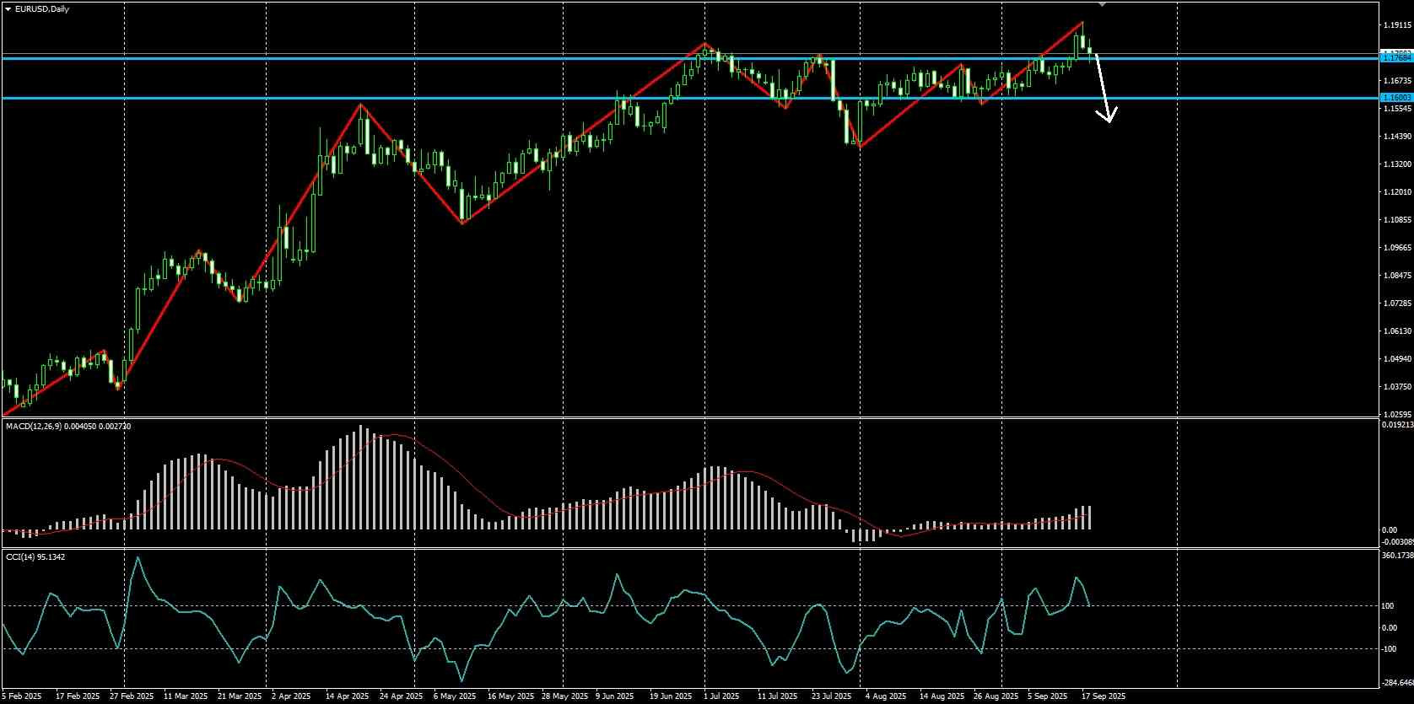Click the EURUSD,Daily chart title
This screenshot has width=1414, height=704.
[42, 8]
